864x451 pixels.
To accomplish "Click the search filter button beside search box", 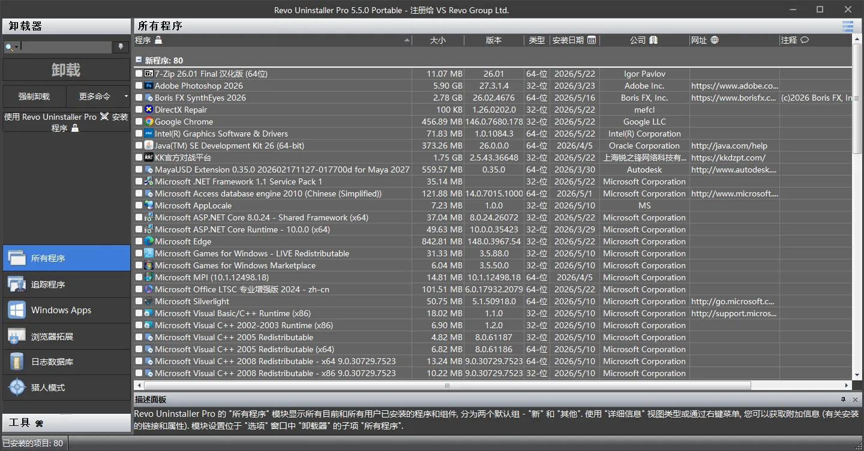I will [121, 47].
